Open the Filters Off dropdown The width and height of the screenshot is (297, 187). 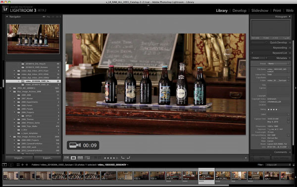click(278, 165)
